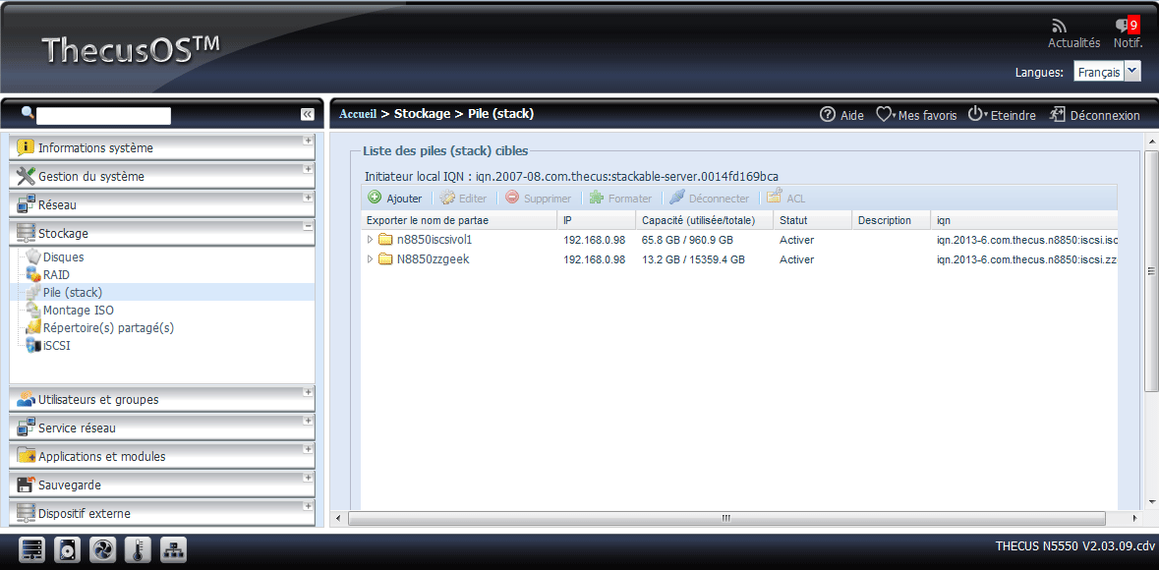The image size is (1159, 570).
Task: Expand the Gestion du système section
Action: [162, 176]
